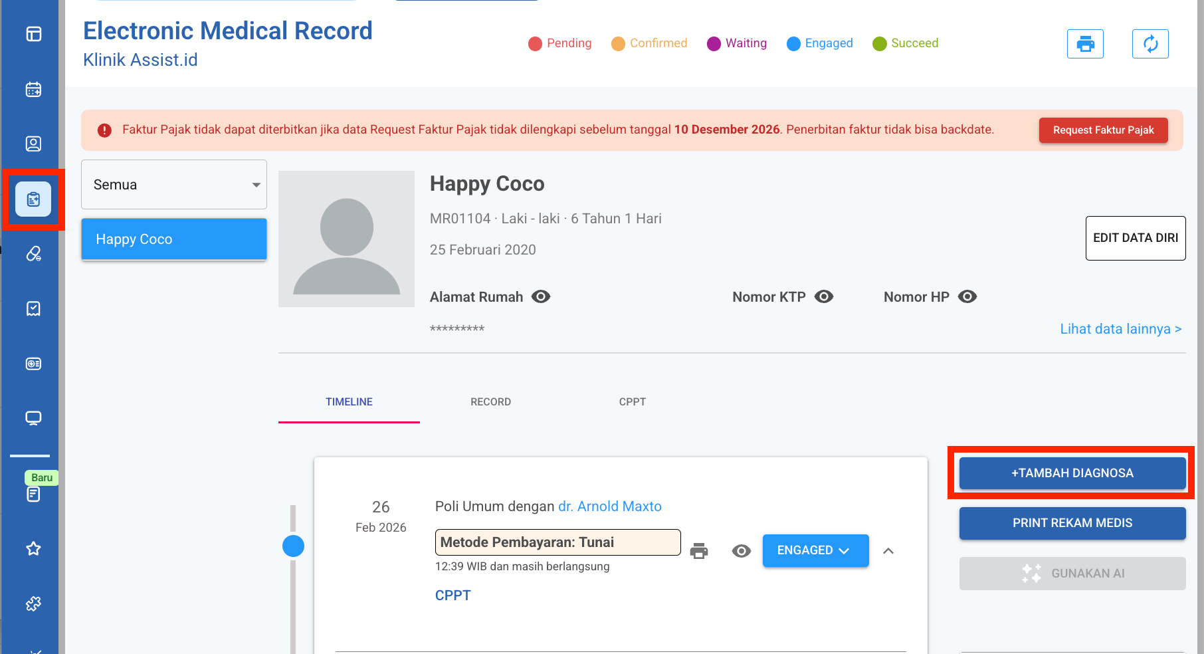This screenshot has width=1204, height=654.
Task: Open the dr. Arnold Maxto link
Action: click(609, 506)
